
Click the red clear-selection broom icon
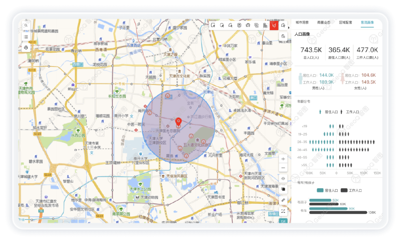click(274, 25)
